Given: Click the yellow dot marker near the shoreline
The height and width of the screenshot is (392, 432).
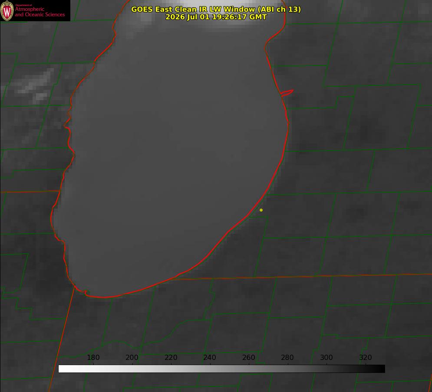Looking at the screenshot, I should click(x=261, y=210).
